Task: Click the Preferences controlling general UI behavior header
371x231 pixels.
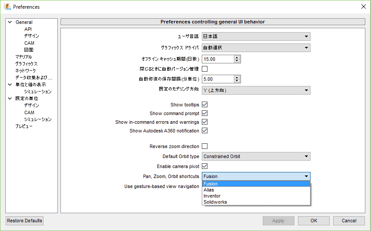Action: click(x=213, y=22)
